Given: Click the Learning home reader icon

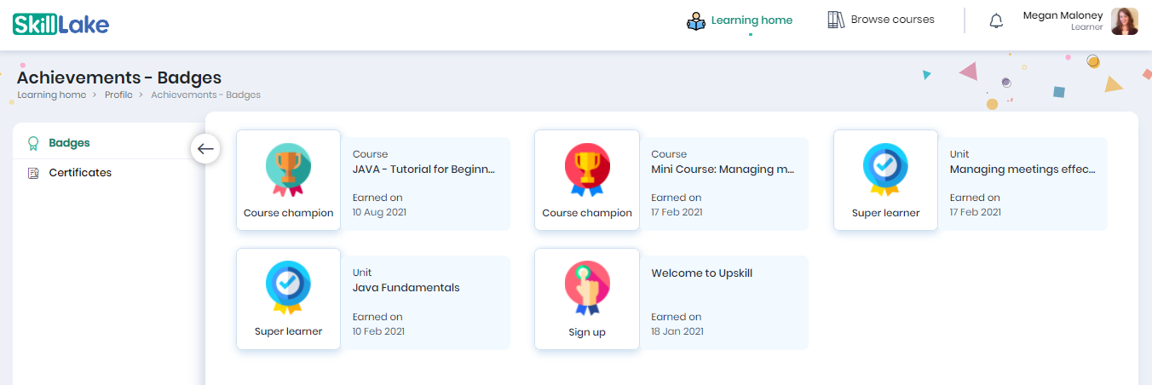Looking at the screenshot, I should tap(696, 20).
